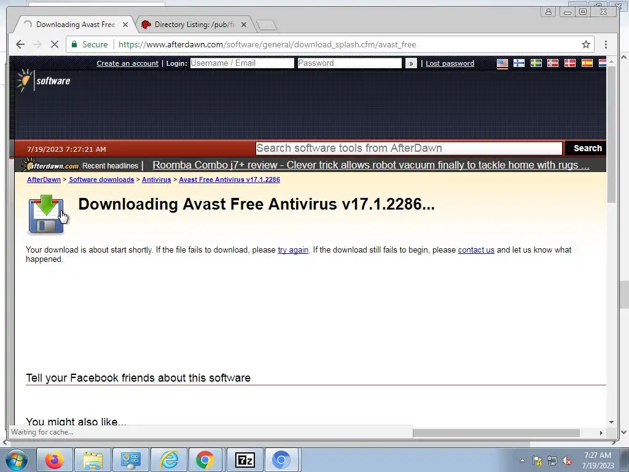Screen dimensions: 629x472
Task: Open a new tab with the blank tab button
Action: 267,25
